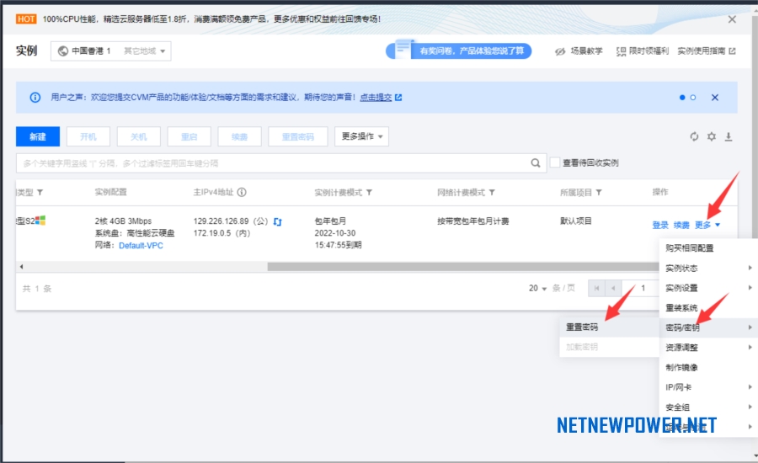Image resolution: width=758 pixels, height=463 pixels.
Task: Click the 续费 toolbar button
Action: [x=240, y=136]
